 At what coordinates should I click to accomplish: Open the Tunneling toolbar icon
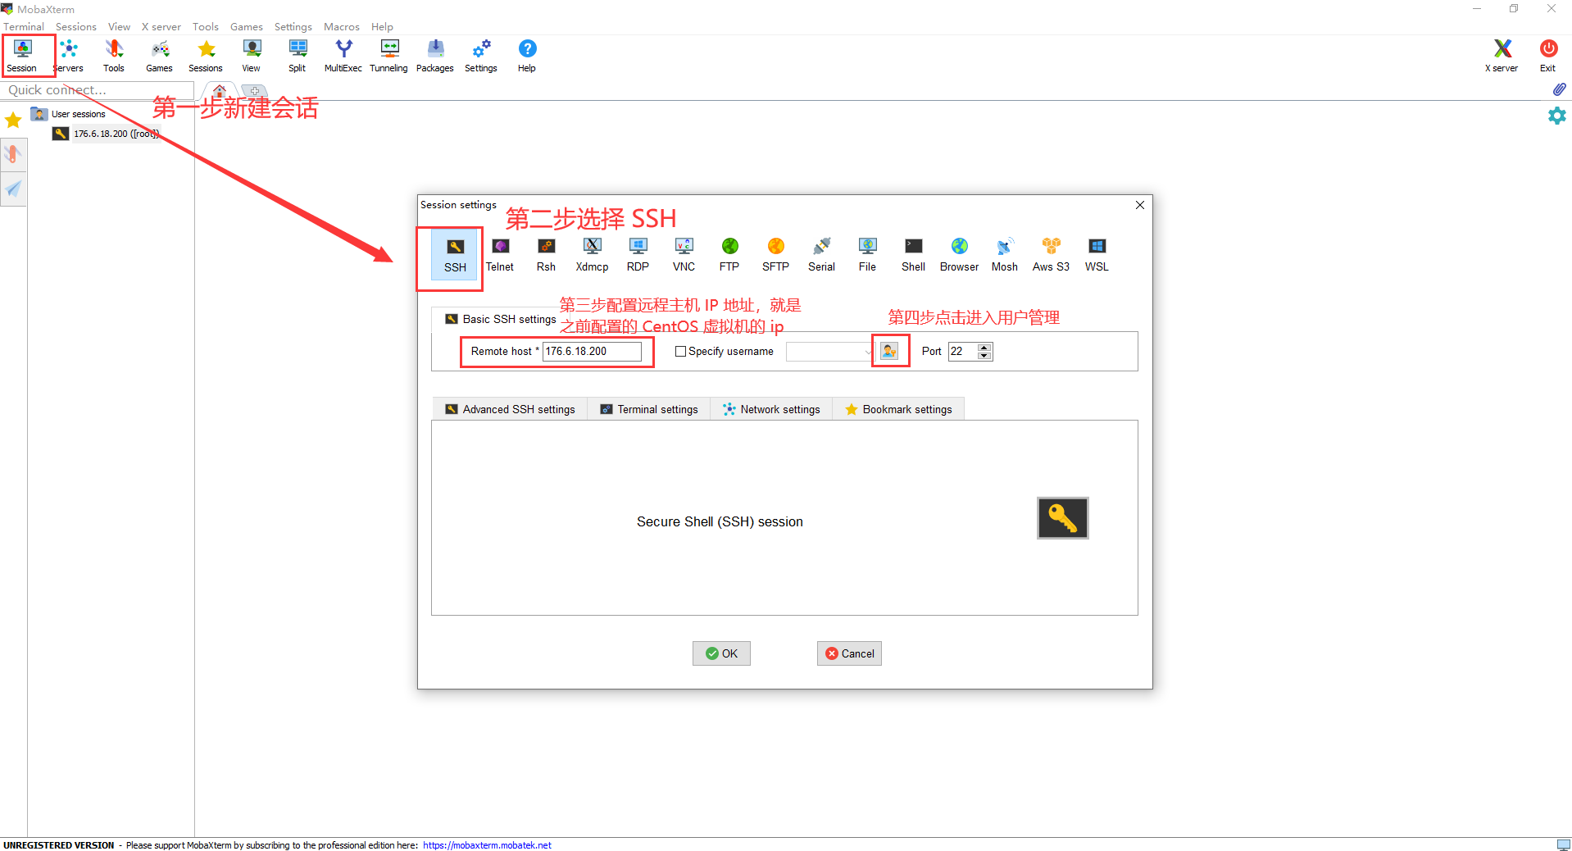tap(389, 56)
